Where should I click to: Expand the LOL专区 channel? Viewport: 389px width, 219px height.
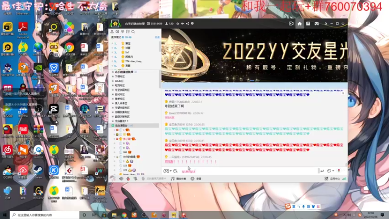point(113,81)
